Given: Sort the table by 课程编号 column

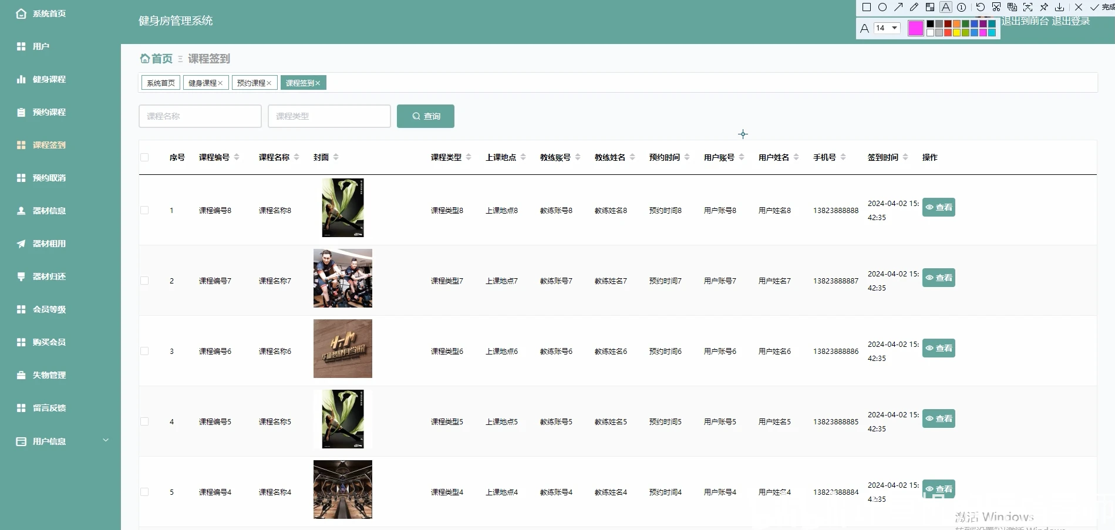Looking at the screenshot, I should (219, 157).
